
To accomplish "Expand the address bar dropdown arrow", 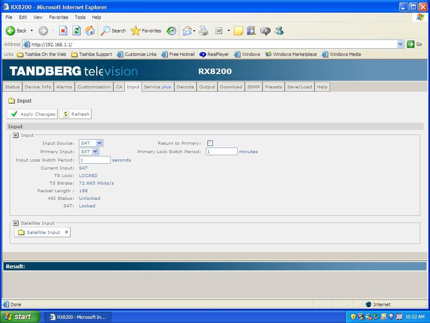I will 400,44.
